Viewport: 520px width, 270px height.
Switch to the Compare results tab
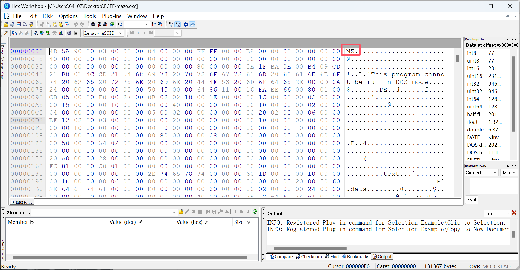[x=281, y=257]
